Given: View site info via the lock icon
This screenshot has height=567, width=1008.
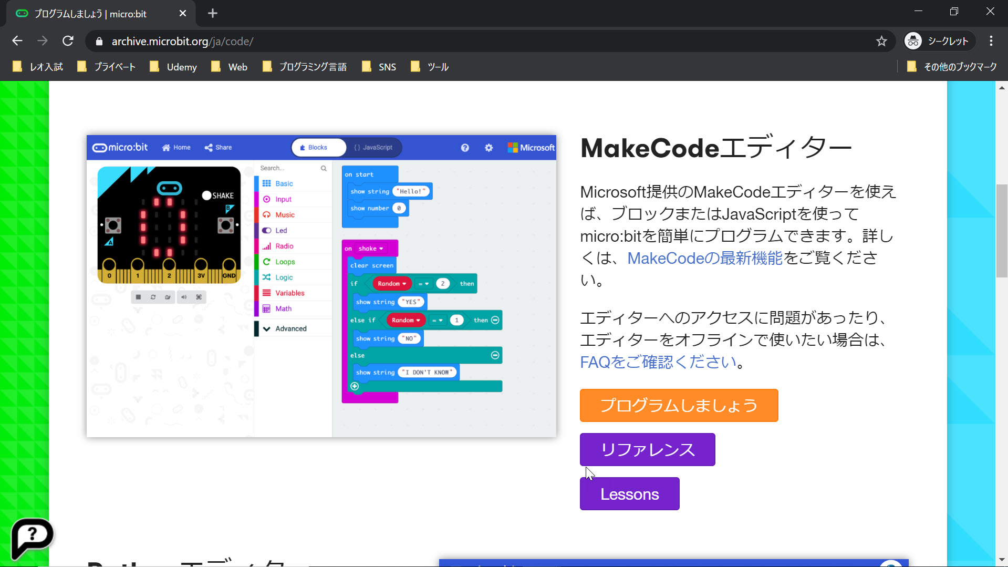Looking at the screenshot, I should click(99, 42).
